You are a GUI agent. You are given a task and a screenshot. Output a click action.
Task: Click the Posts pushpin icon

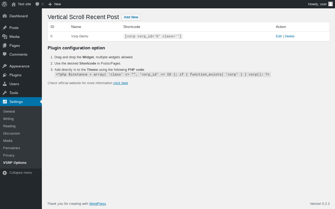5,28
